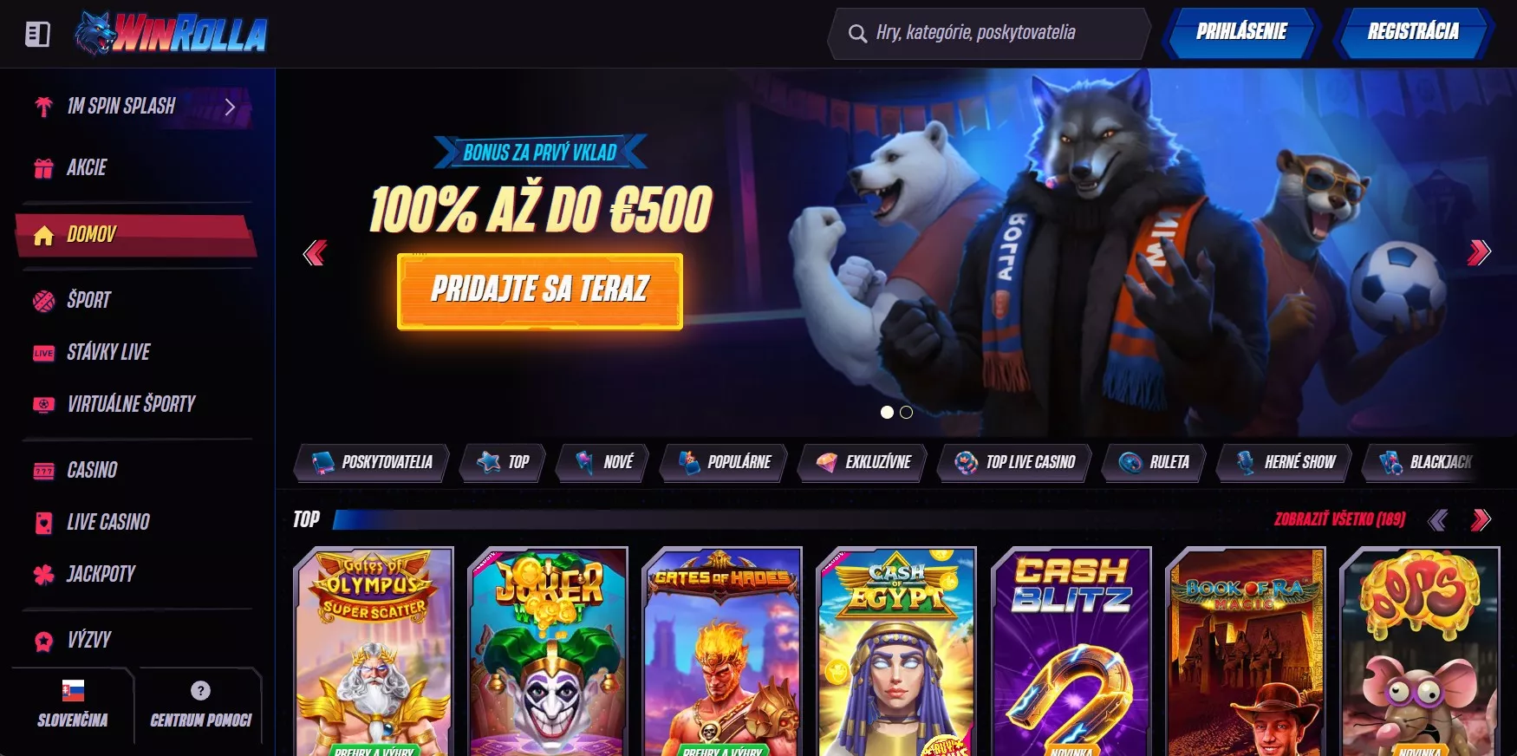
Task: Open Live Casino via the card icon
Action: tap(43, 522)
